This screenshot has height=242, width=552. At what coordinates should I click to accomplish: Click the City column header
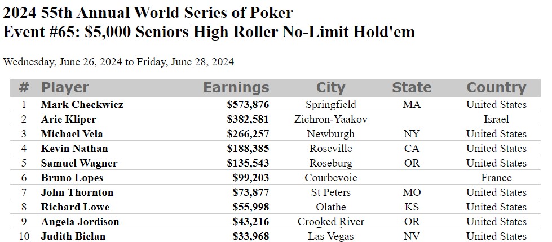pyautogui.click(x=330, y=87)
